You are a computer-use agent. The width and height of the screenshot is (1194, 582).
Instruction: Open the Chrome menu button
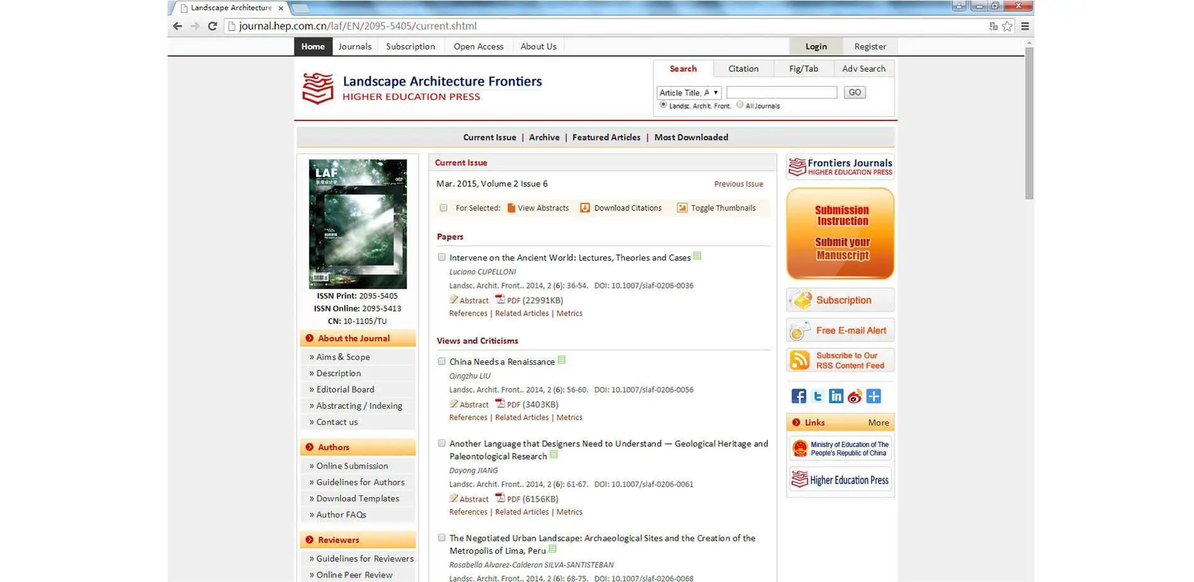tap(1025, 26)
